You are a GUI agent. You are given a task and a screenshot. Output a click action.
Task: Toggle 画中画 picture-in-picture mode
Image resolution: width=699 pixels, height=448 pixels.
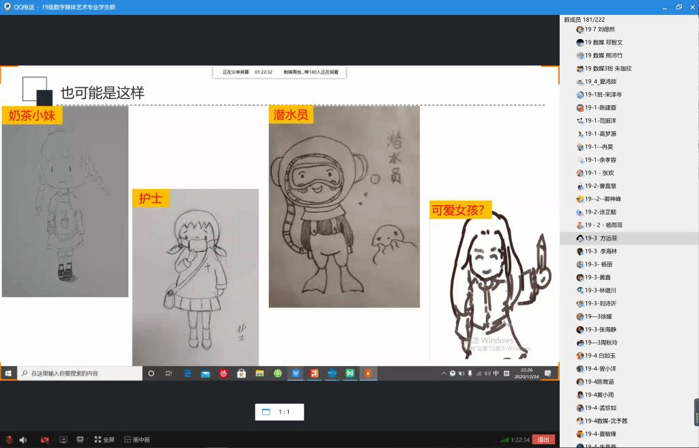click(137, 440)
